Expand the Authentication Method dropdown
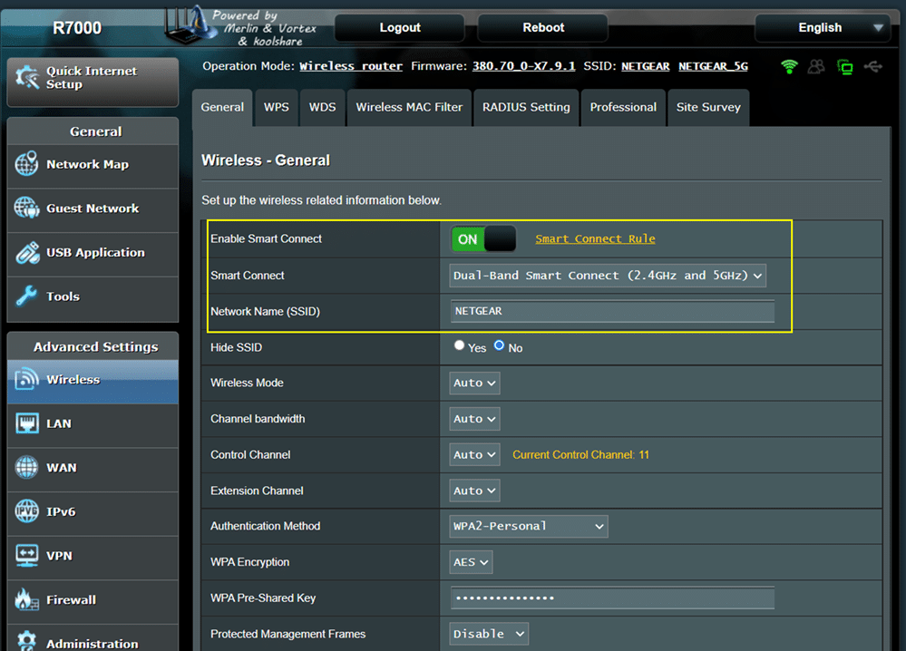The width and height of the screenshot is (906, 651). 529,526
